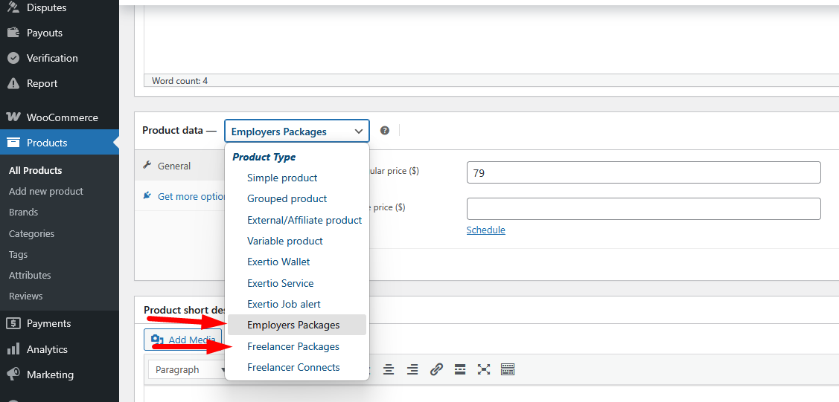Open the General product data tab
The height and width of the screenshot is (402, 839).
180,166
